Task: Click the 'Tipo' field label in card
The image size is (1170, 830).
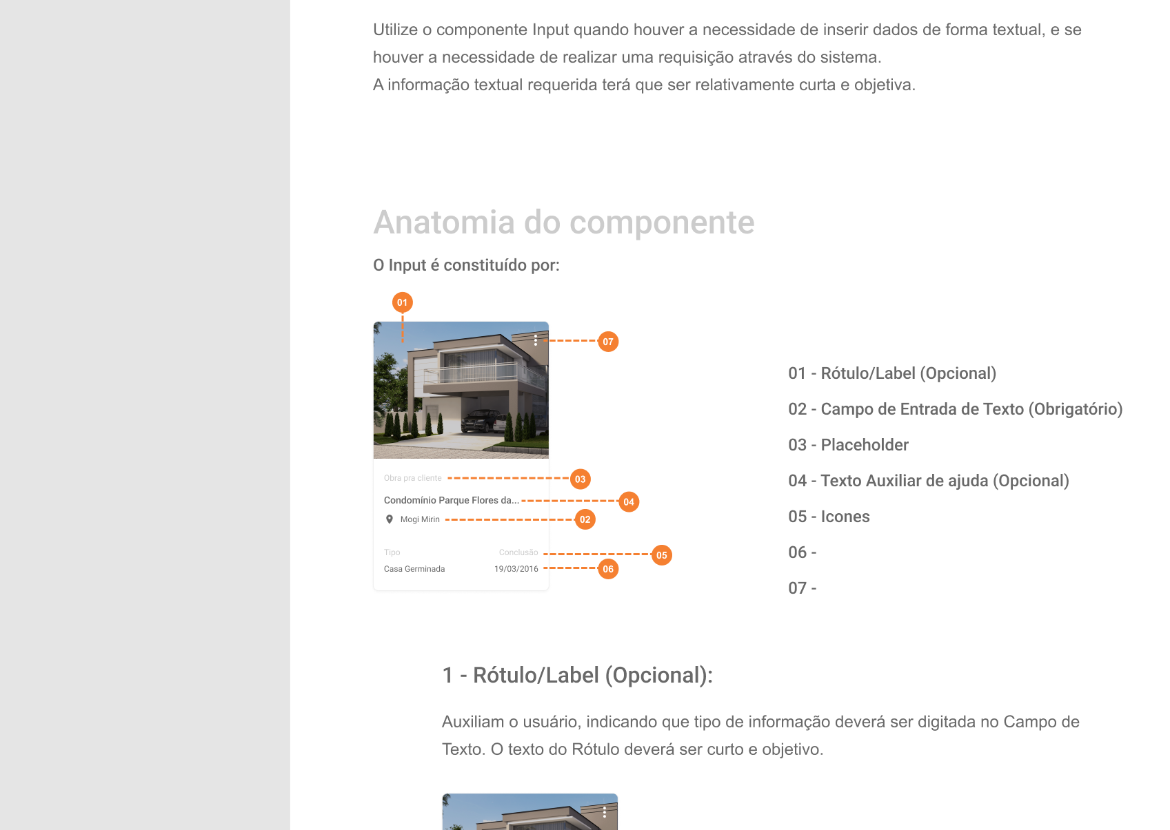Action: coord(392,552)
